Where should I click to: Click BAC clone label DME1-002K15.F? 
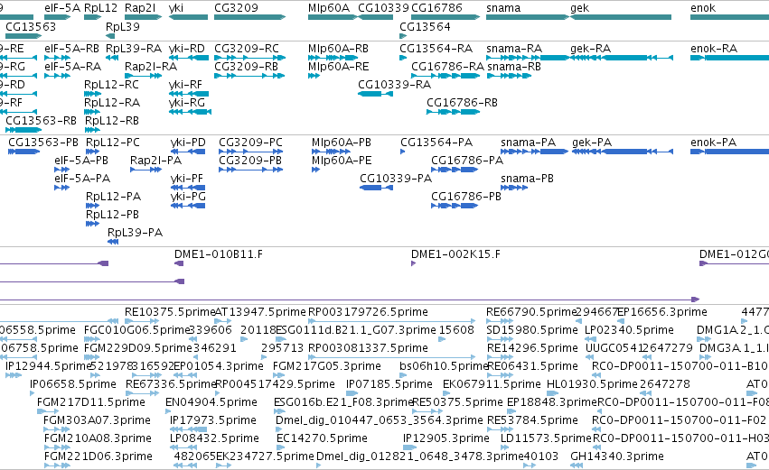pyautogui.click(x=455, y=254)
